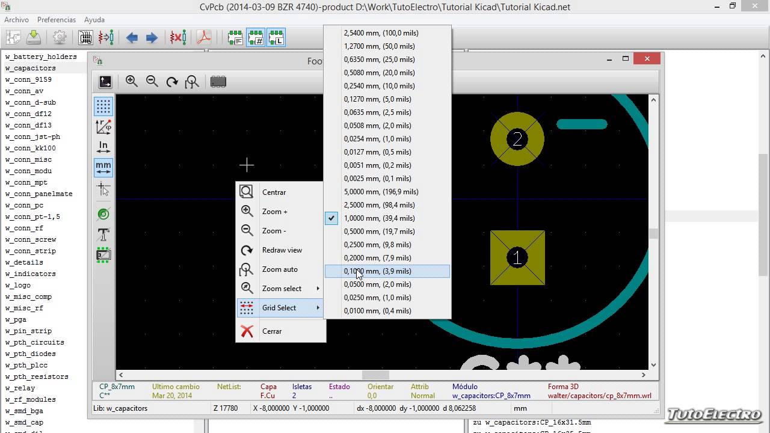Open 3D footprint viewer chip icon

point(218,82)
